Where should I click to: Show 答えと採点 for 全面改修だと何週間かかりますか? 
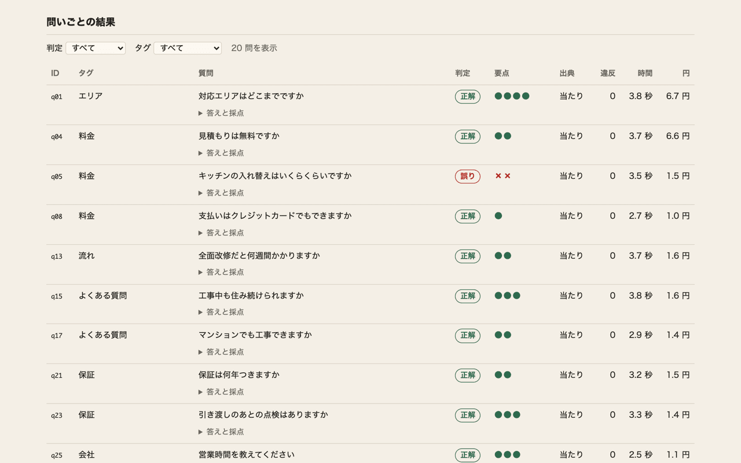pos(221,272)
